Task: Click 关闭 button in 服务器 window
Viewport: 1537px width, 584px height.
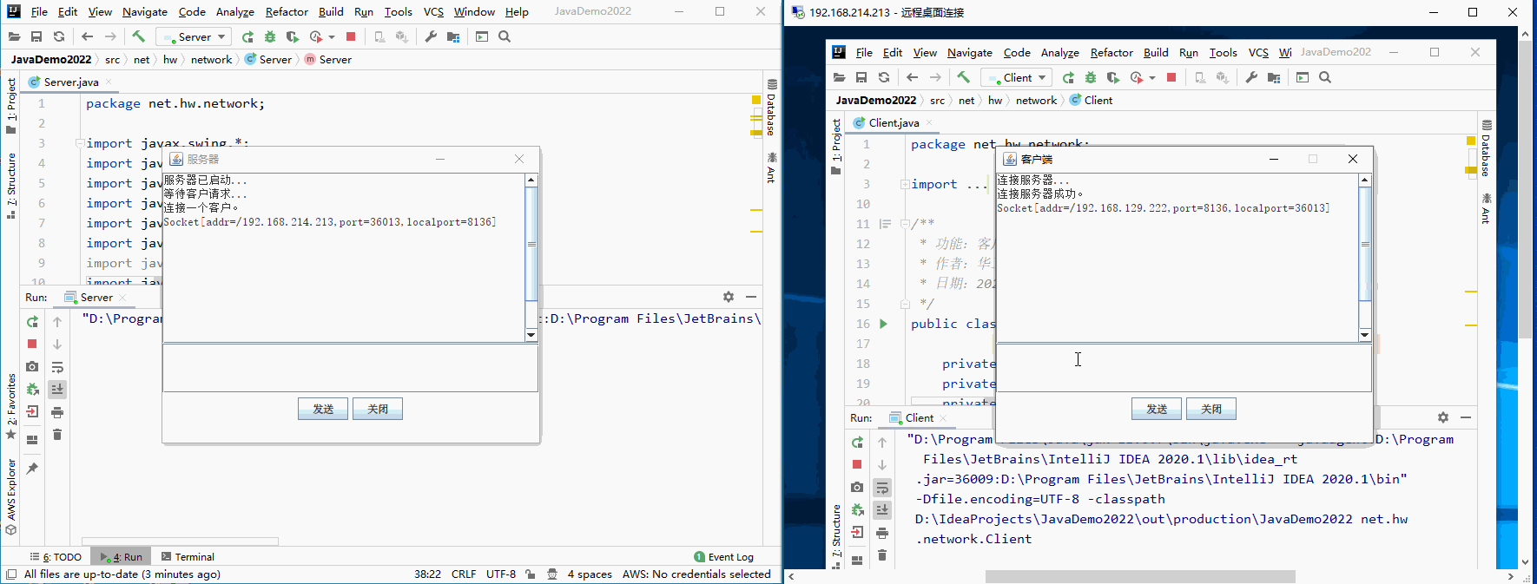Action: (378, 409)
